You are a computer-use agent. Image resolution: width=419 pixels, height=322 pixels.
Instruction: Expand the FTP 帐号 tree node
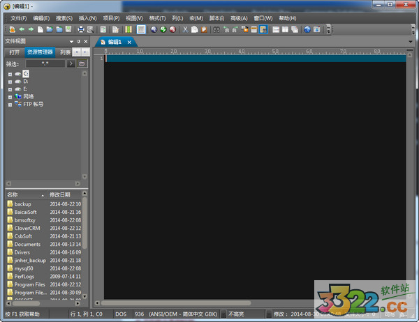pos(10,104)
